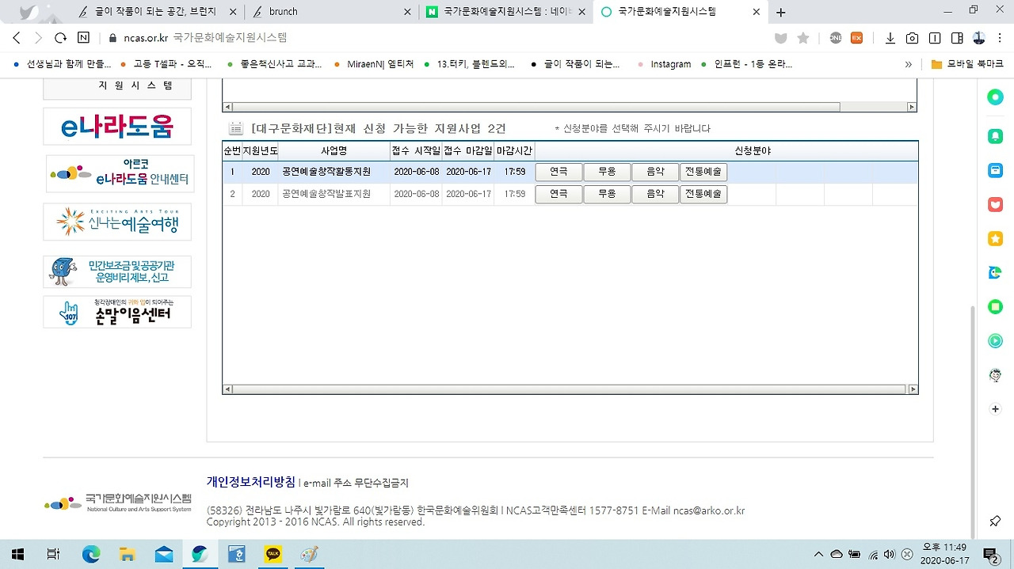Open Naver home via the N icon

pyautogui.click(x=83, y=38)
